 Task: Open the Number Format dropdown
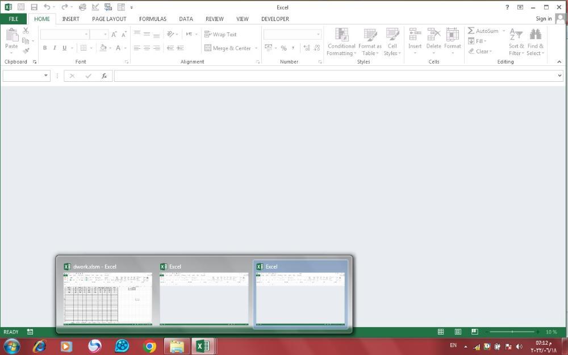[319, 35]
